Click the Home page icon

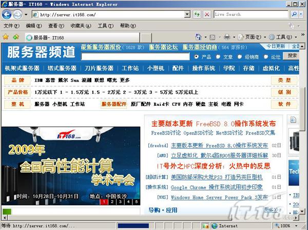pyautogui.click(x=198, y=37)
